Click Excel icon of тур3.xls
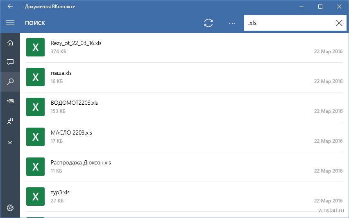Image resolution: width=349 pixels, height=218 pixels. (35, 196)
